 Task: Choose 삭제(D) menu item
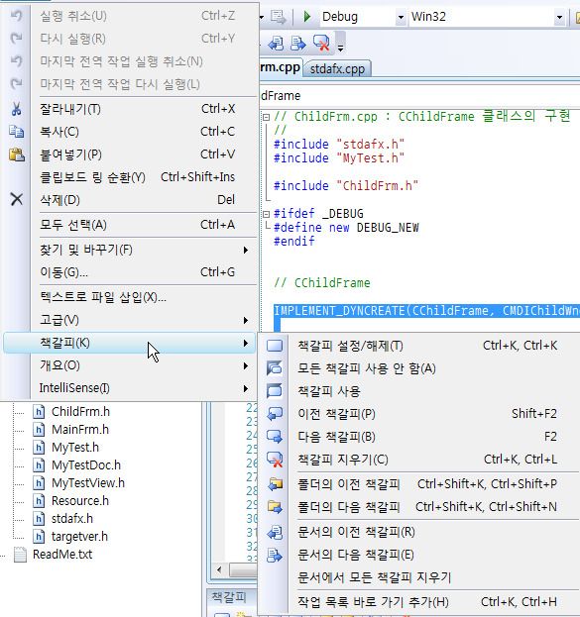130,200
